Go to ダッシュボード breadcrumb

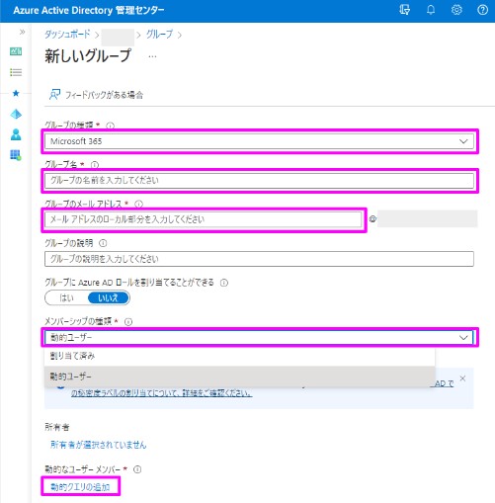[67, 34]
